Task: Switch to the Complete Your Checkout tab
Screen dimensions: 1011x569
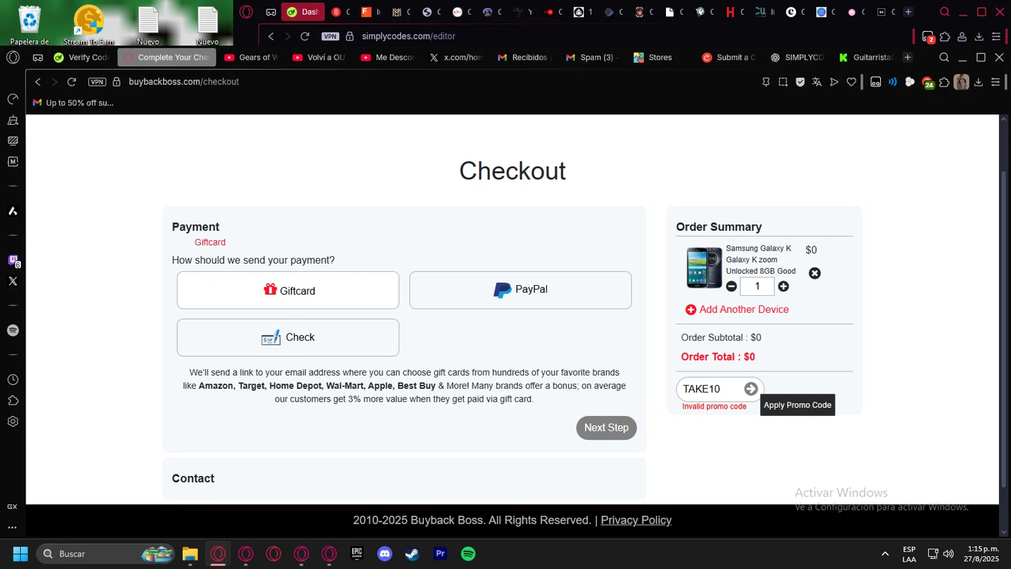Action: pos(166,57)
